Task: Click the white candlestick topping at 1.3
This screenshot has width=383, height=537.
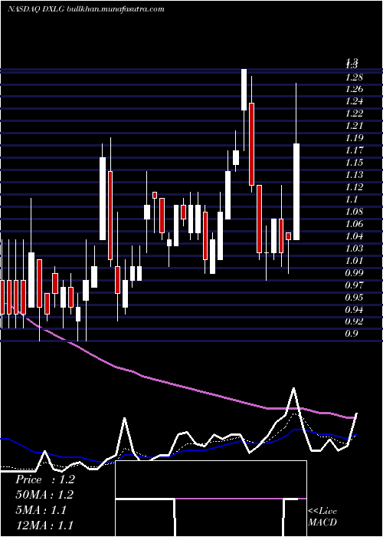Action: 244,90
